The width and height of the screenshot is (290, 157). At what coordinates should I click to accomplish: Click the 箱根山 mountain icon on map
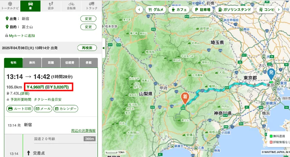click(x=207, y=132)
